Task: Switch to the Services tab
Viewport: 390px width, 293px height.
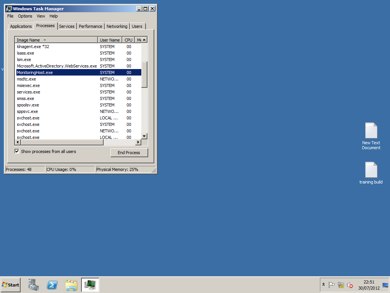Action: point(67,26)
